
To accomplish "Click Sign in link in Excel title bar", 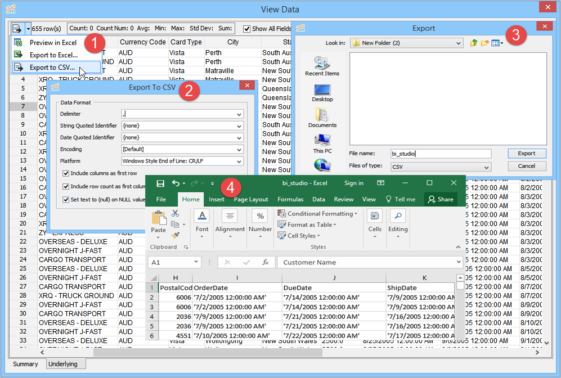I will [x=353, y=183].
